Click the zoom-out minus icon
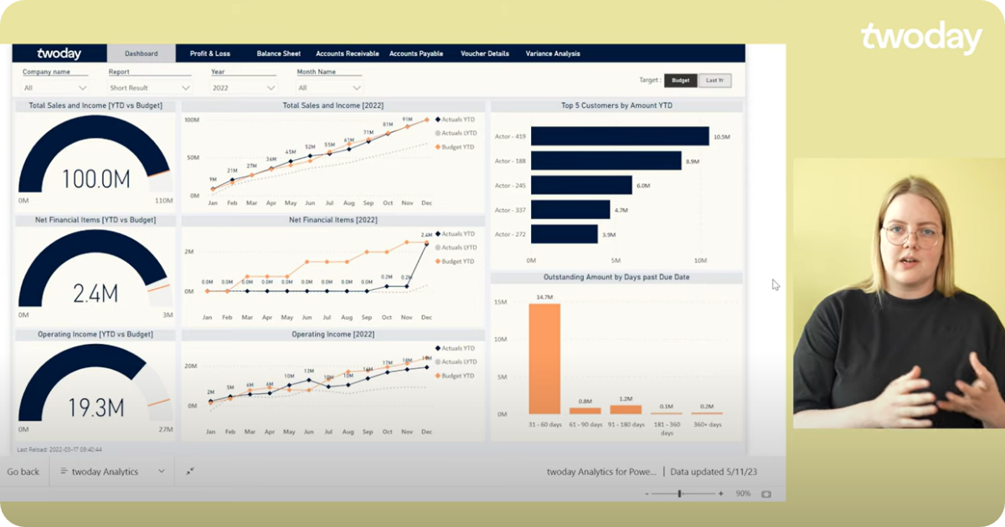Image resolution: width=1005 pixels, height=527 pixels. [x=647, y=494]
